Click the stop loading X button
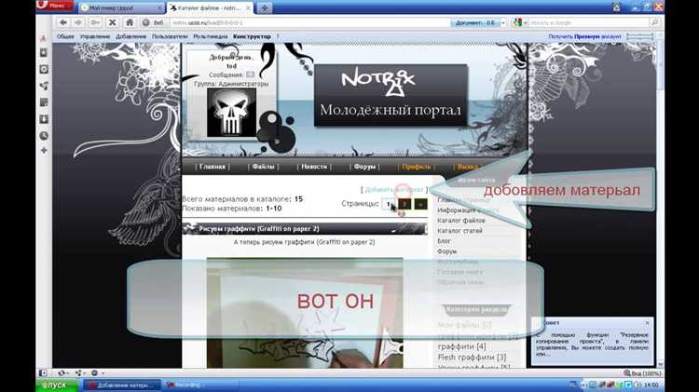The image size is (699, 392). (x=113, y=22)
